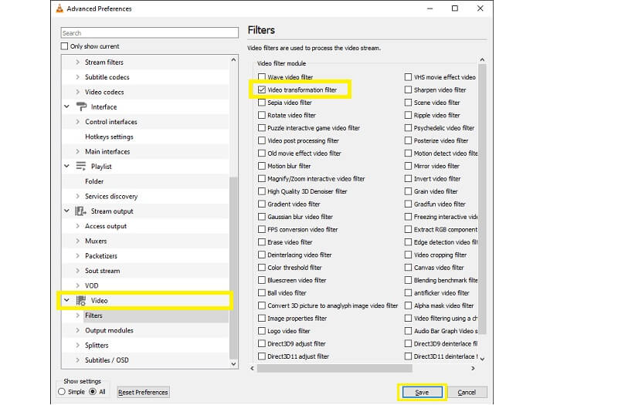This screenshot has height=405, width=618.
Task: Click the Reset Preferences button
Action: click(143, 392)
